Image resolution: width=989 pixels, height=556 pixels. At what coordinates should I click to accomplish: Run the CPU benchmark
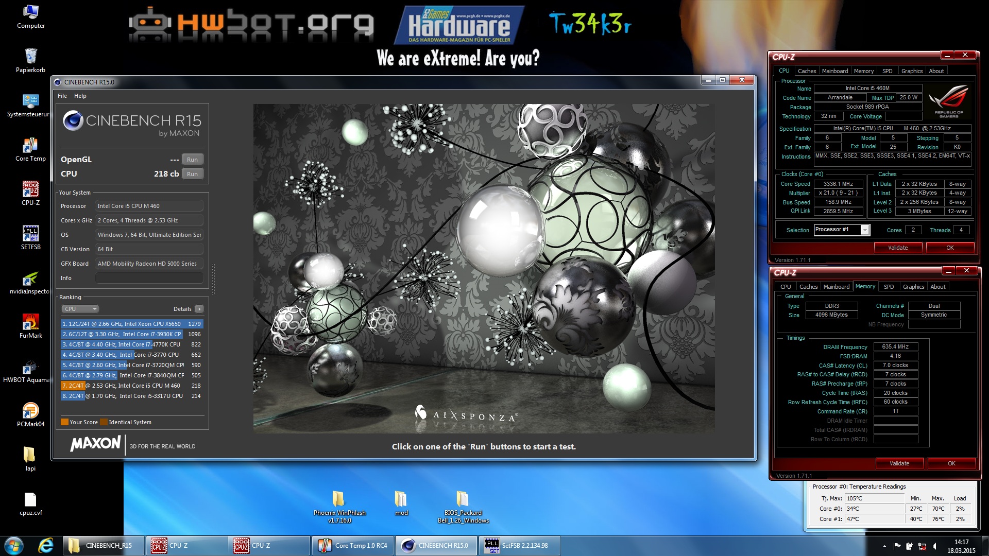coord(192,174)
